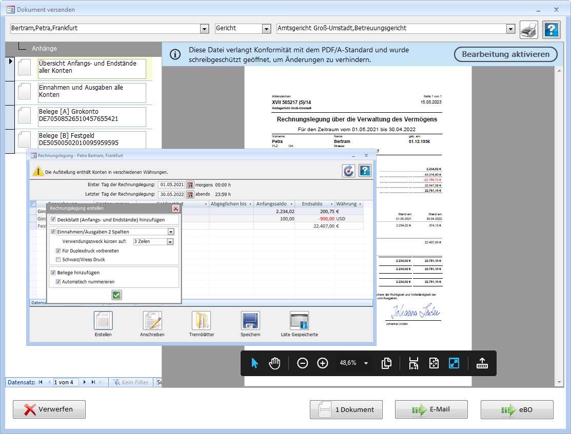Screen dimensions: 571x434
Task: Check the Belege [A] Girokonto attachment box
Action: 25,115
